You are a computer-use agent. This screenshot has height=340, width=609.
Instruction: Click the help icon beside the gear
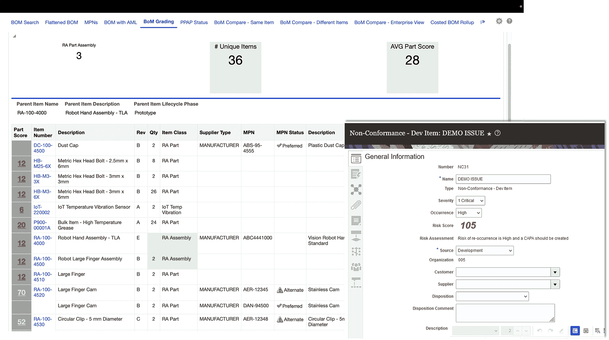pyautogui.click(x=509, y=21)
